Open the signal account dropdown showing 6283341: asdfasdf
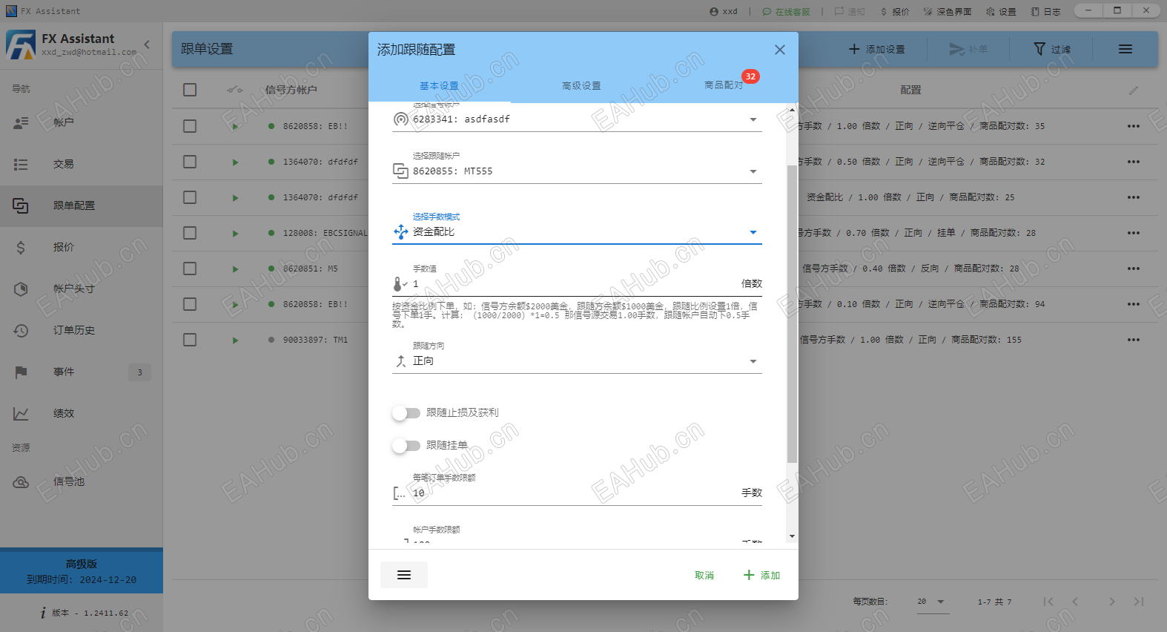1167x632 pixels. coord(577,119)
